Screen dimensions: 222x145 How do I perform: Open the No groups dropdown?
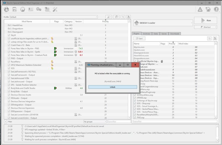tap(95, 122)
